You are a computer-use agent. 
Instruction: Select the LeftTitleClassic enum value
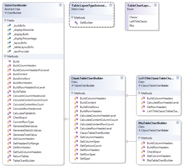(138, 21)
